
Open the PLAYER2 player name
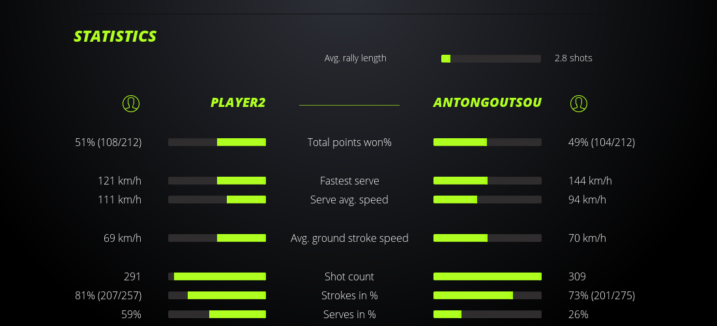pyautogui.click(x=238, y=102)
